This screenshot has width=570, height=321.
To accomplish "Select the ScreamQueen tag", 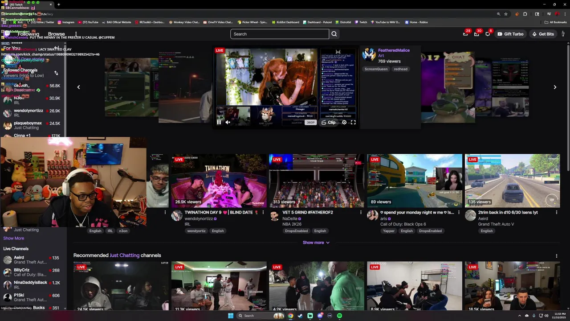I will click(x=376, y=69).
